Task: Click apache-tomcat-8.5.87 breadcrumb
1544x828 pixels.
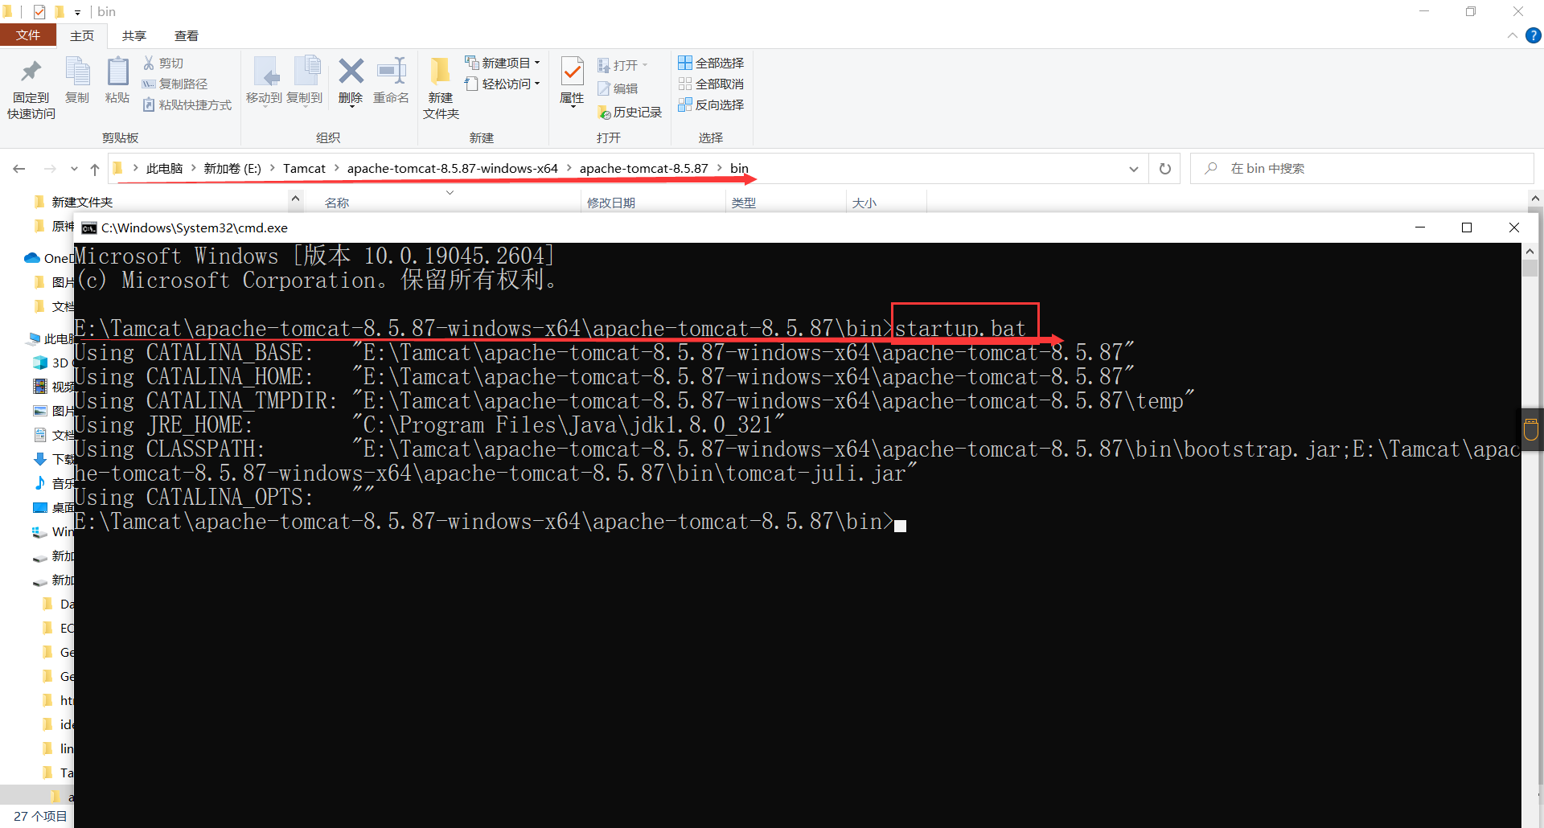Action: point(644,168)
